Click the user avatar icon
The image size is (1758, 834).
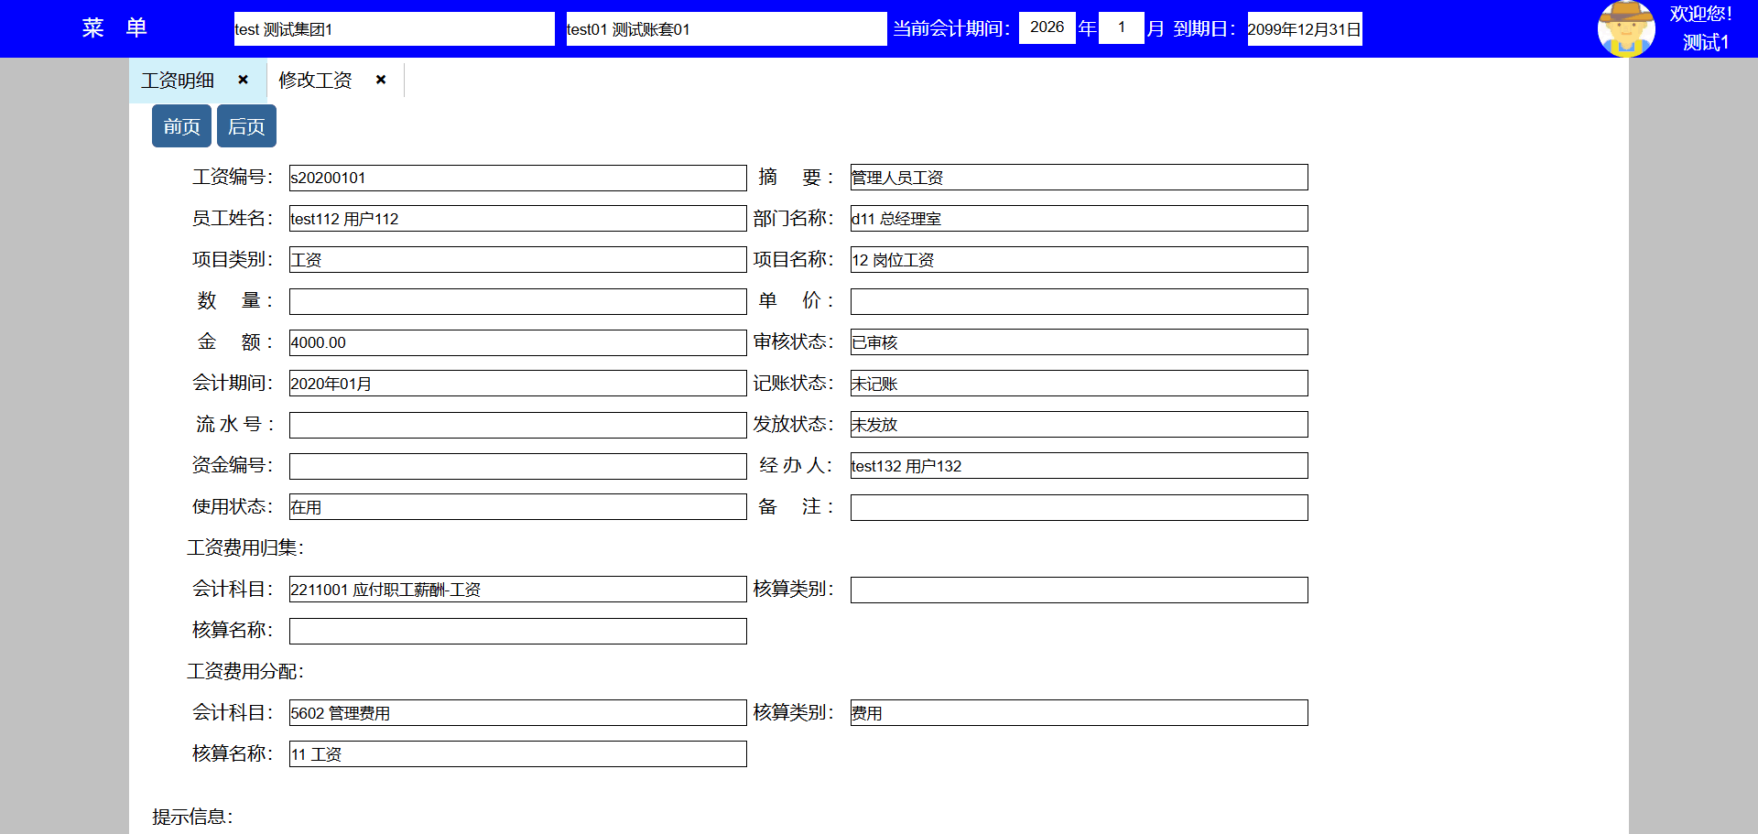tap(1625, 28)
